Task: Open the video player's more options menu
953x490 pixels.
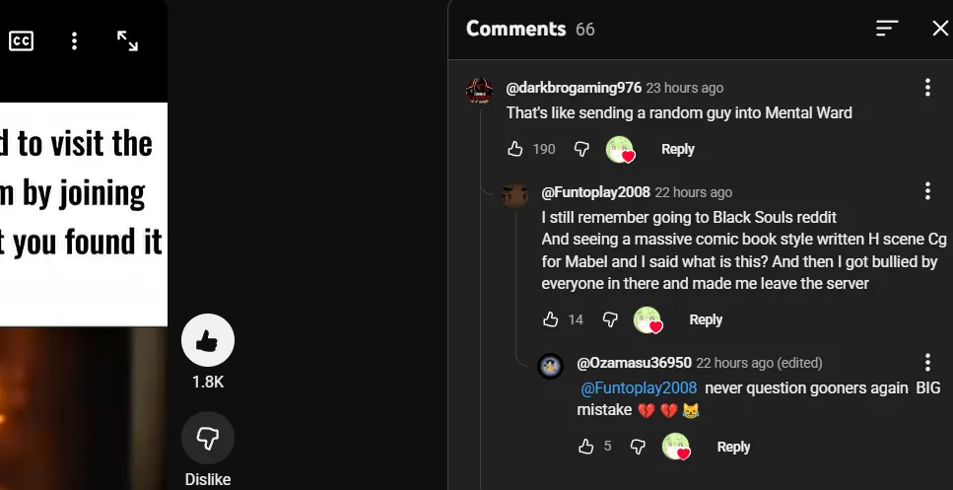Action: (74, 40)
